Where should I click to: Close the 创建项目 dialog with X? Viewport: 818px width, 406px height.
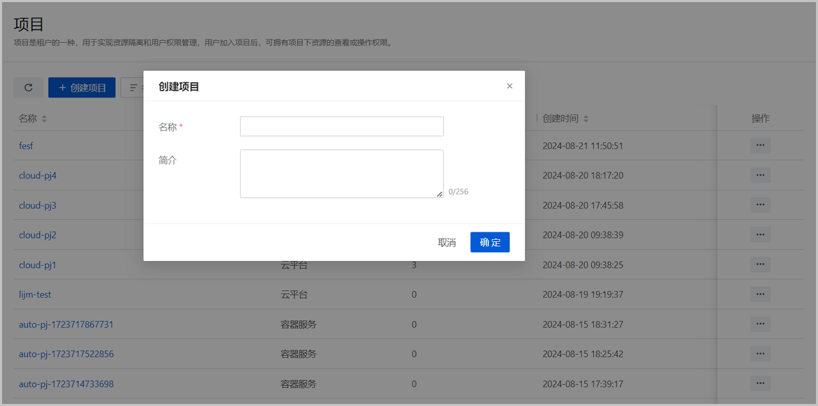509,87
